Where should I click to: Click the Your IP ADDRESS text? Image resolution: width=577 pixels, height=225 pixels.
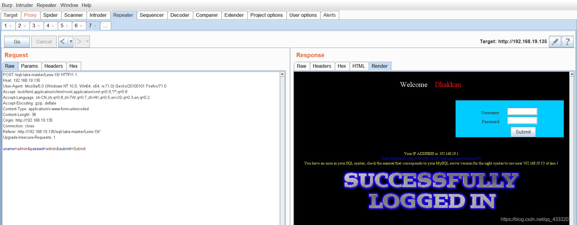pyautogui.click(x=431, y=154)
